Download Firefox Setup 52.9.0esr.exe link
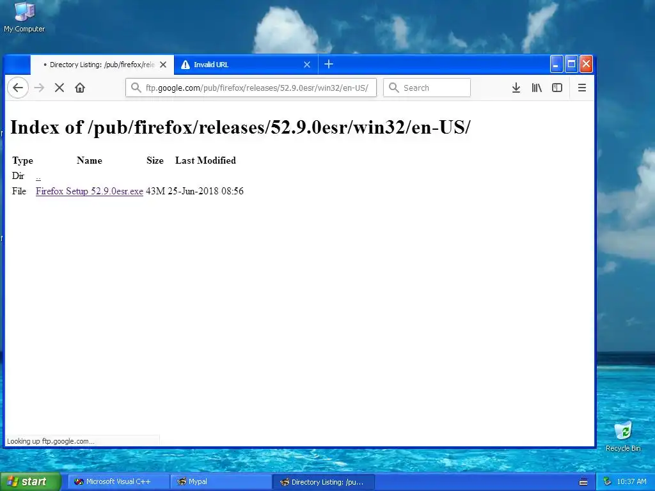The image size is (655, 491). click(x=90, y=191)
